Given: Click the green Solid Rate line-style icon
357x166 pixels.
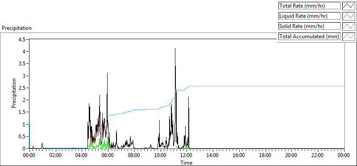Looking at the screenshot, I should [349, 26].
